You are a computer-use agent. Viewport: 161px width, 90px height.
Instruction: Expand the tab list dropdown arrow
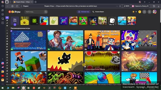pyautogui.click(x=10, y=2)
